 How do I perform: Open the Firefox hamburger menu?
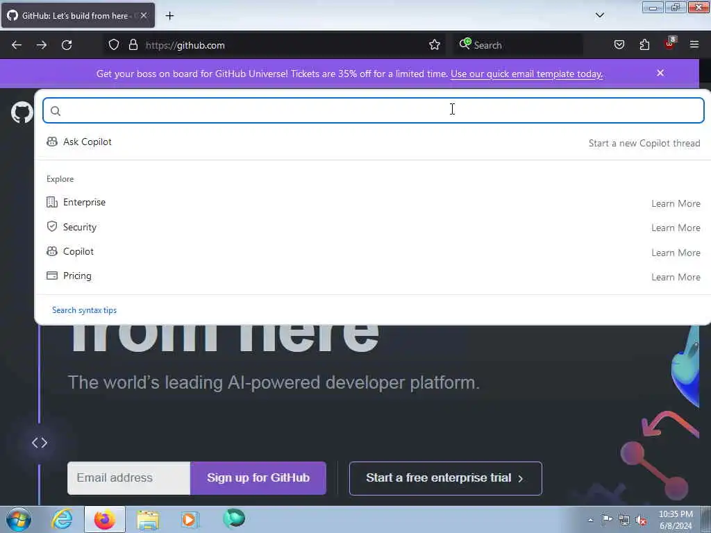coord(694,45)
